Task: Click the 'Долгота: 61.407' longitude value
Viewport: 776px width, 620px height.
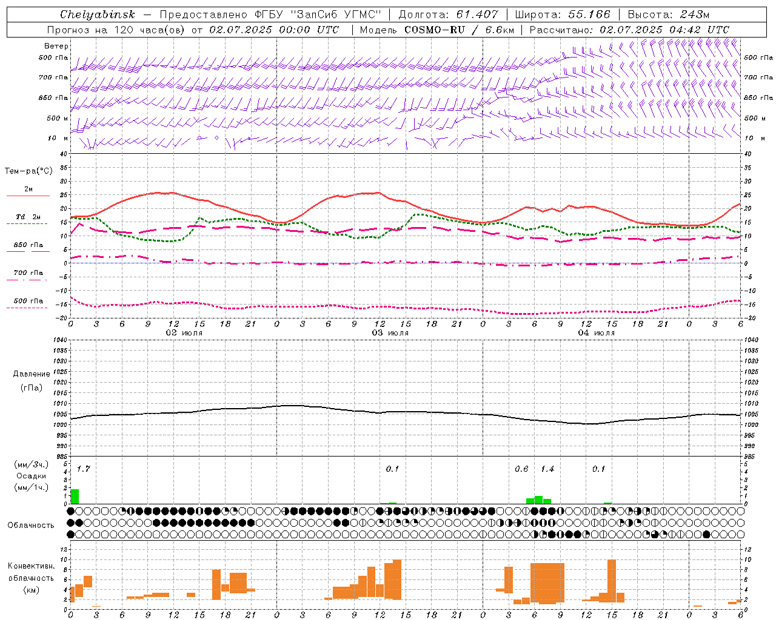Action: pyautogui.click(x=449, y=15)
